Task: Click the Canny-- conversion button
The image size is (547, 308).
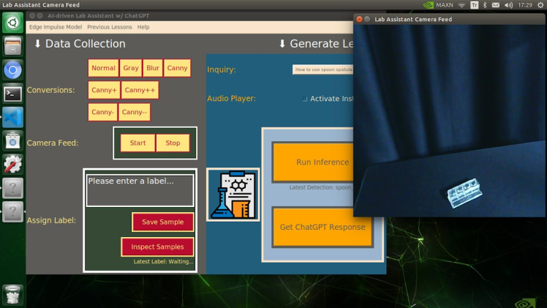Action: (135, 112)
